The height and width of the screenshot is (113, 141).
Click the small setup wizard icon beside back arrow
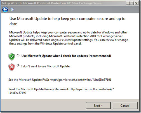click(12, 9)
